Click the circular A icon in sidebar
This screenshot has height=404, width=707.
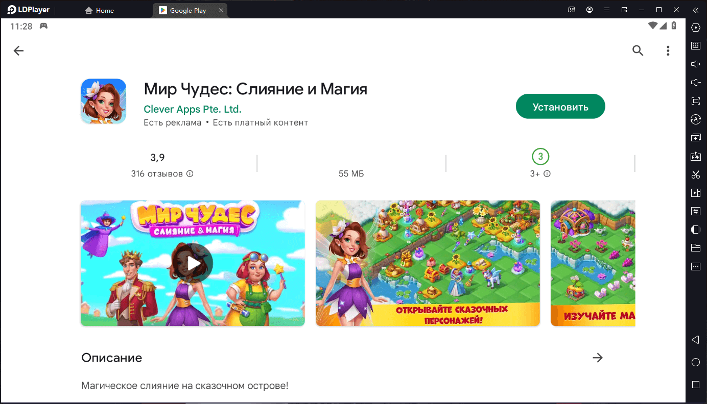[x=695, y=119]
